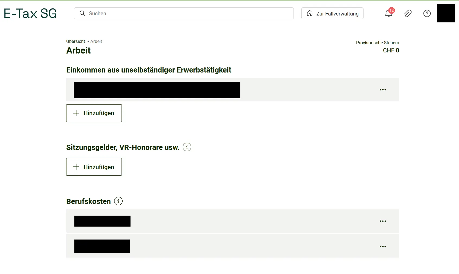This screenshot has width=459, height=274.
Task: Open the first Berufskosten list entry
Action: point(102,221)
